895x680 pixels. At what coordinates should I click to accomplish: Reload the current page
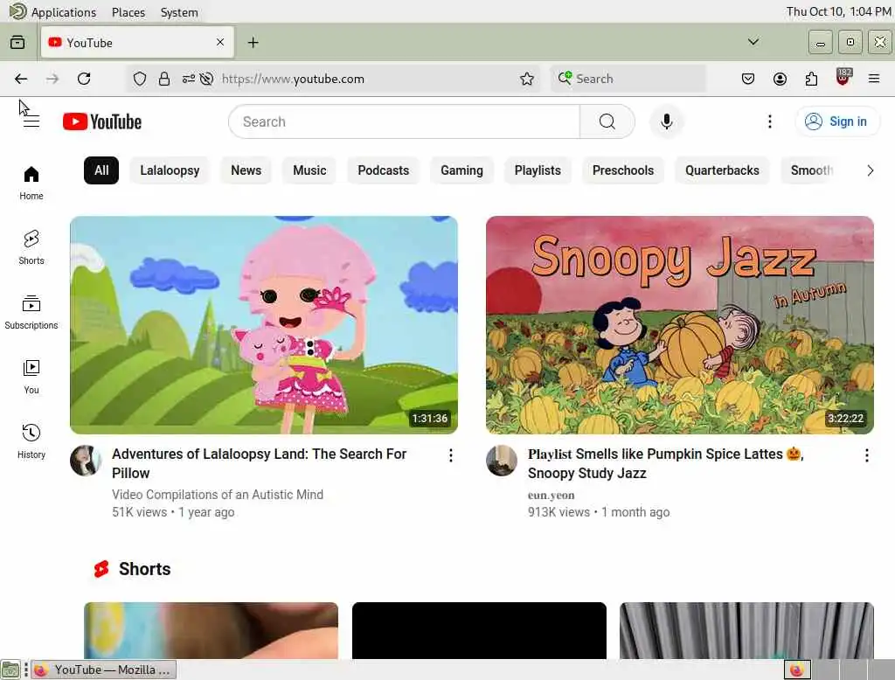click(x=84, y=79)
